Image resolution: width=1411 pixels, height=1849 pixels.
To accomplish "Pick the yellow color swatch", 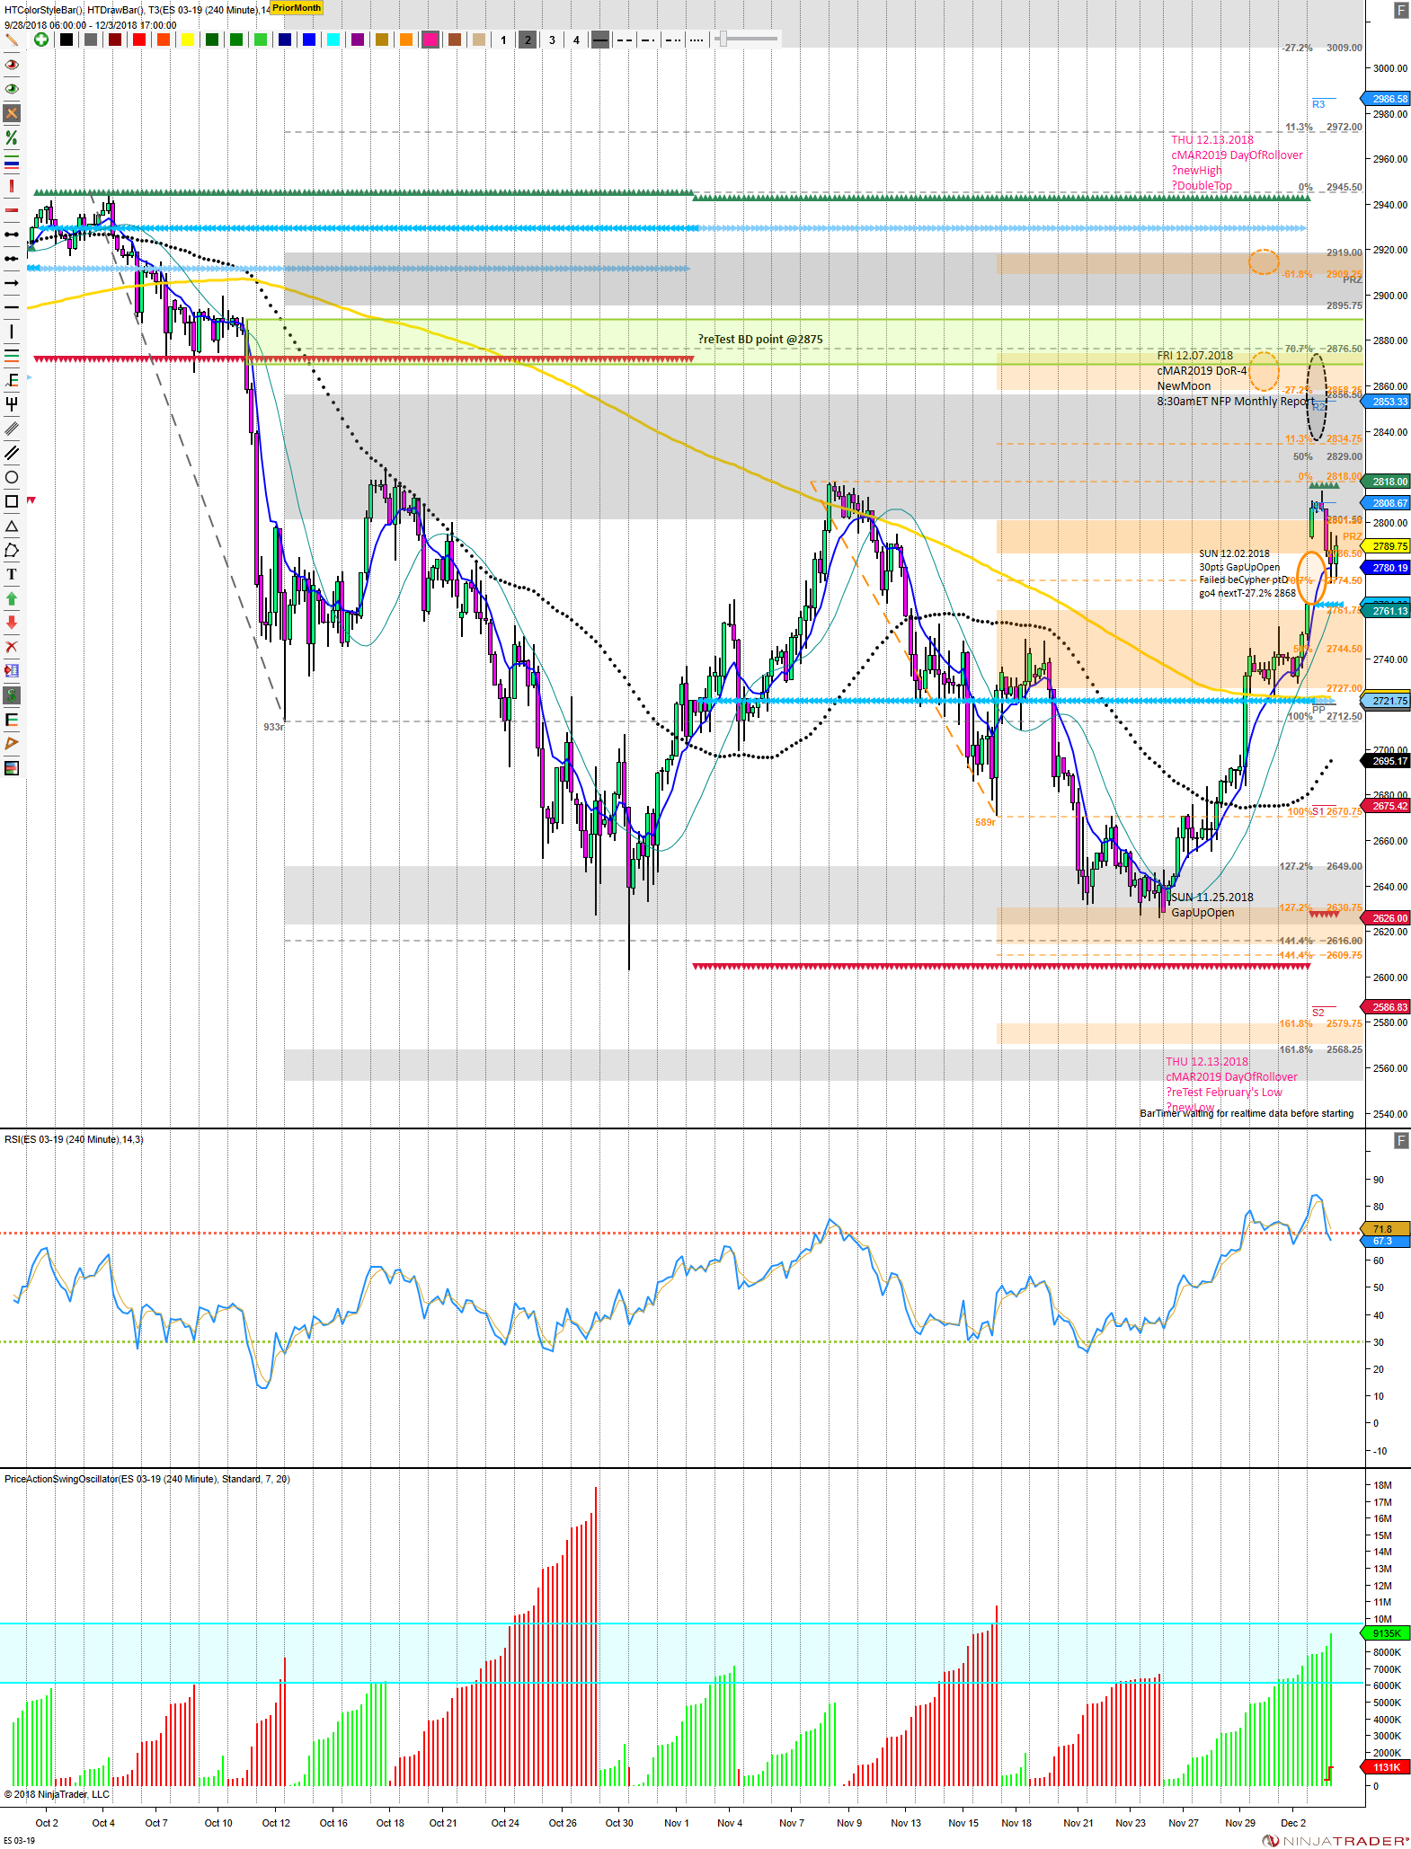I will pyautogui.click(x=188, y=40).
